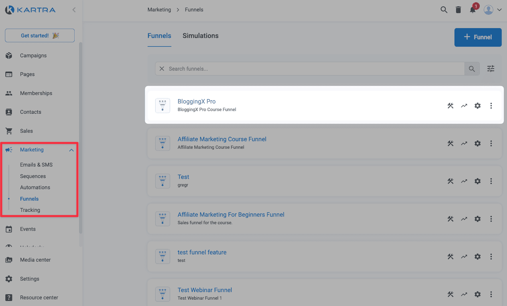Image resolution: width=507 pixels, height=306 pixels.
Task: Open Pages in the sidebar
Action: [x=27, y=74]
